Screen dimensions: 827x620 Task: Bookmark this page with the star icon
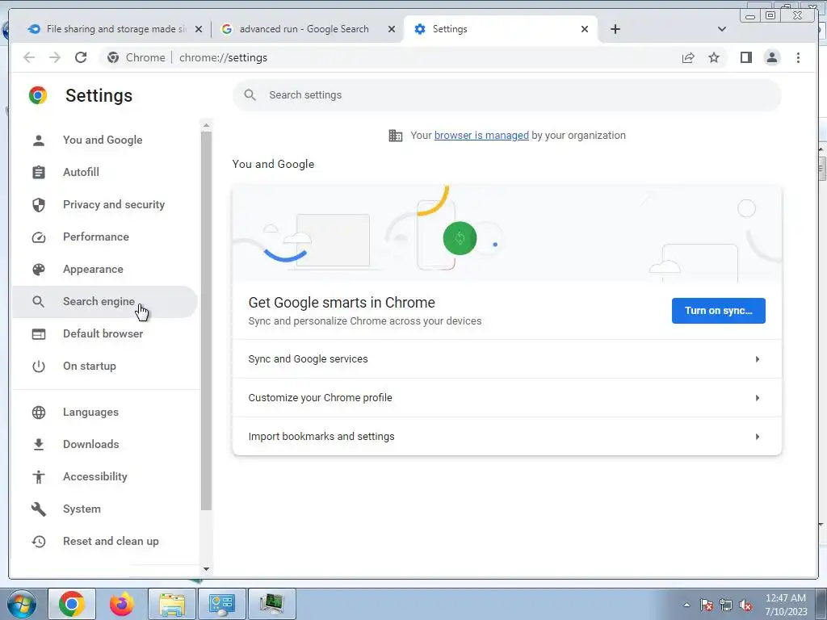pos(714,57)
